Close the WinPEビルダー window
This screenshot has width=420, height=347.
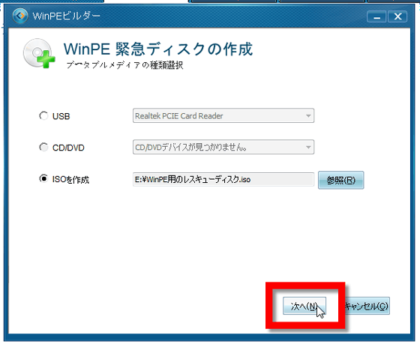tap(397, 16)
